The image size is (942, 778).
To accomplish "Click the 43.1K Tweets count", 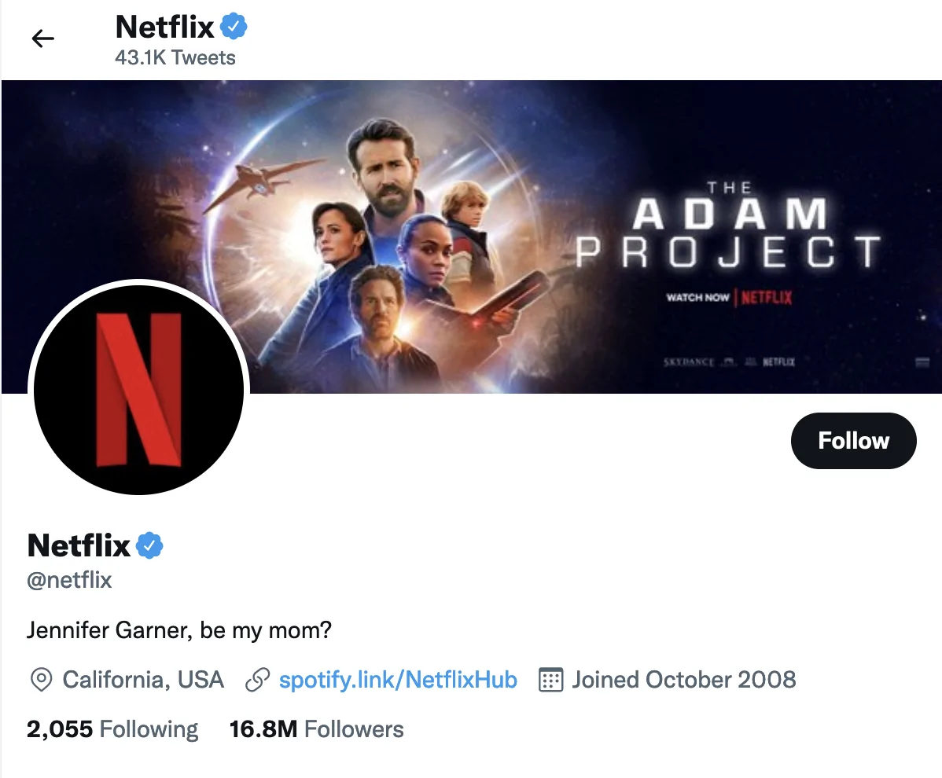I will (x=175, y=57).
